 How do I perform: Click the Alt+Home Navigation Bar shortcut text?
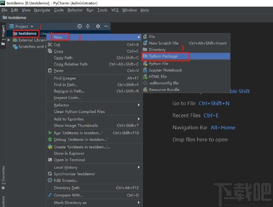tap(223, 128)
